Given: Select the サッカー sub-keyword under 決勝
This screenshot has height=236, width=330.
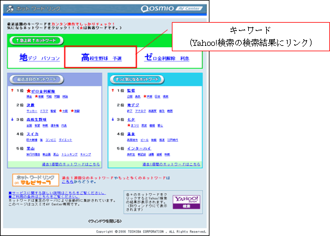Looking at the screenshot, I should [x=32, y=111].
